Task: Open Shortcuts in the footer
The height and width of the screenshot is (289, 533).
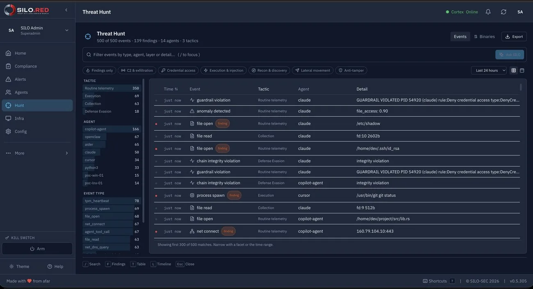Action: [x=438, y=281]
